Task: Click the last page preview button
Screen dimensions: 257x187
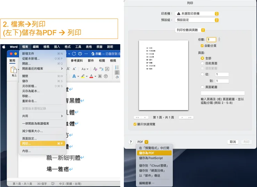Action: (x=190, y=117)
